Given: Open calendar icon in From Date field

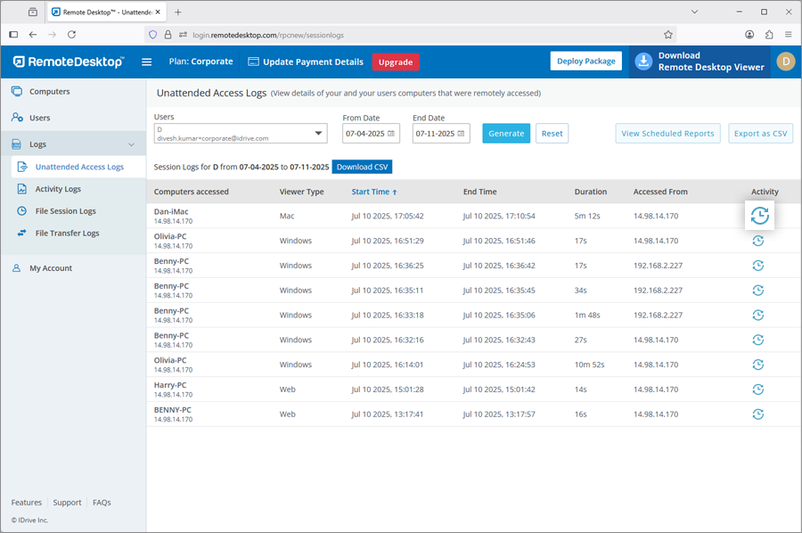Looking at the screenshot, I should click(391, 134).
